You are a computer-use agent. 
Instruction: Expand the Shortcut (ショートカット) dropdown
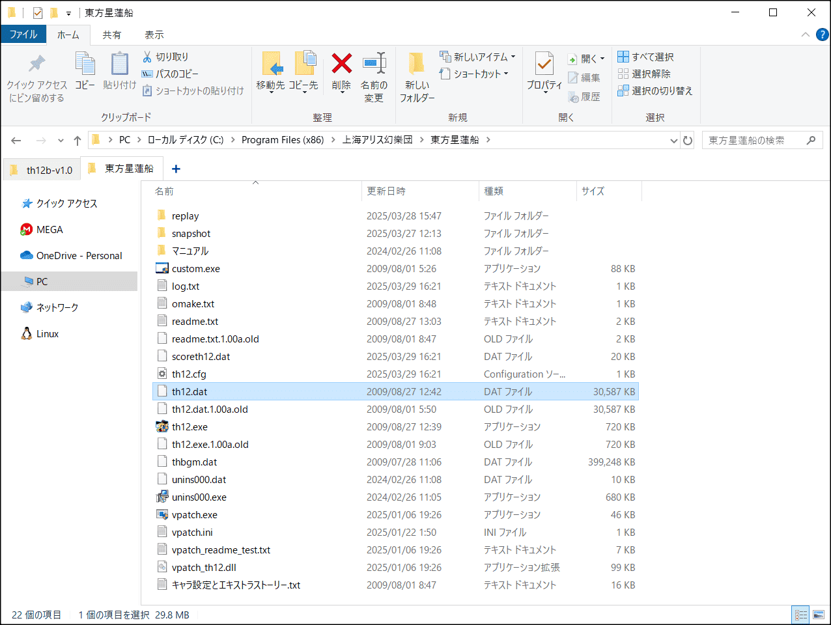click(506, 74)
